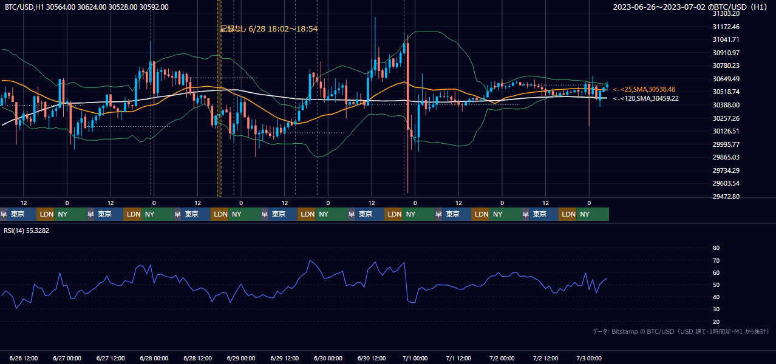Pick the 30388.00 price axis label
The width and height of the screenshot is (776, 364).
tap(726, 105)
